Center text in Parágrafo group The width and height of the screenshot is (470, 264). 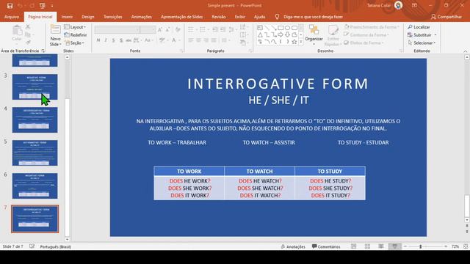tap(198, 40)
